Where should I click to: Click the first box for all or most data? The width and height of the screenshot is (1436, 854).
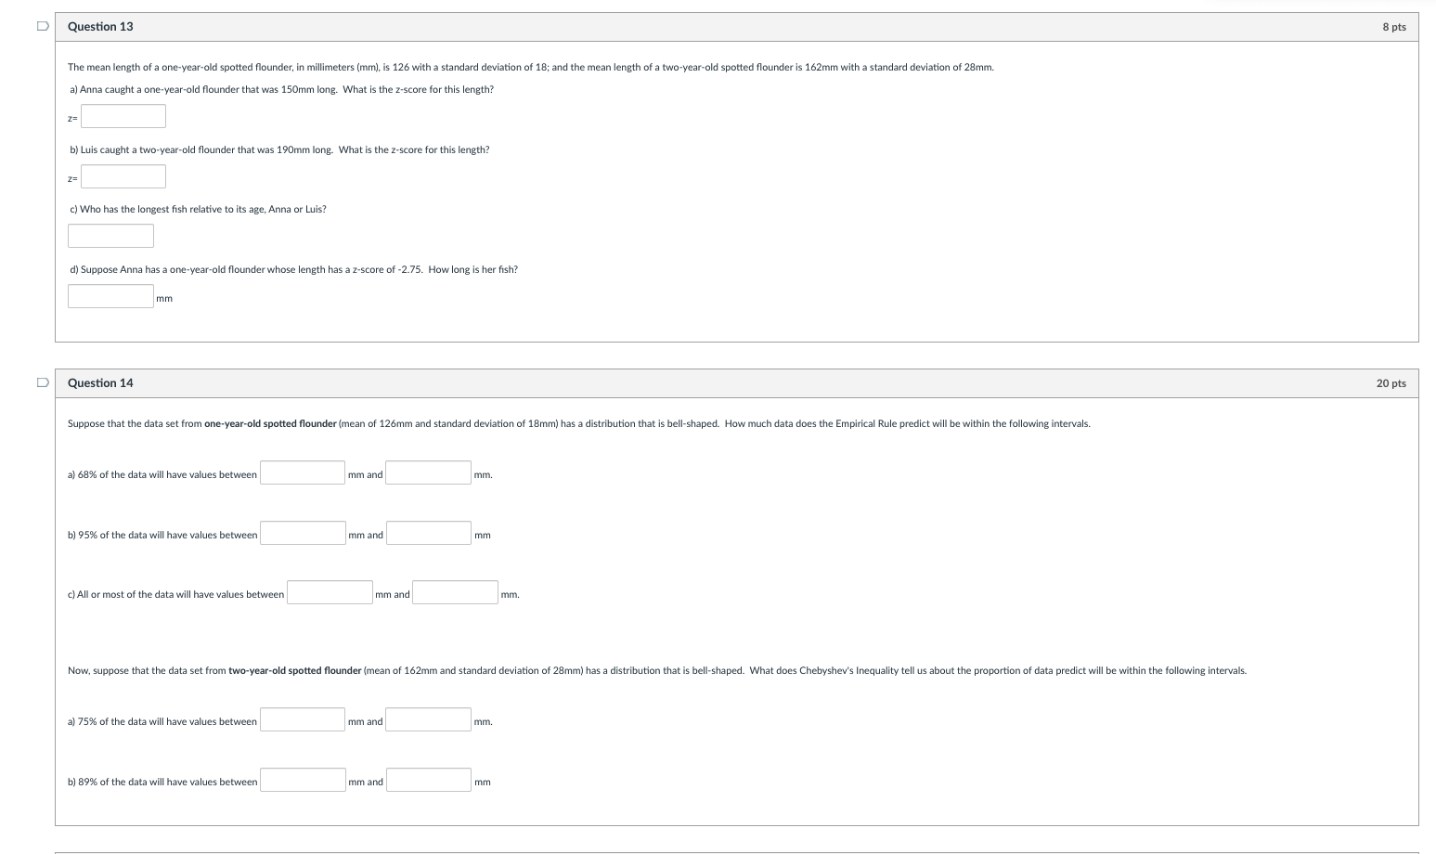pyautogui.click(x=329, y=590)
